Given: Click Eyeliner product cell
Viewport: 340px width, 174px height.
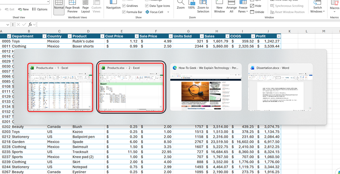Looking at the screenshot, I should pos(88,172).
